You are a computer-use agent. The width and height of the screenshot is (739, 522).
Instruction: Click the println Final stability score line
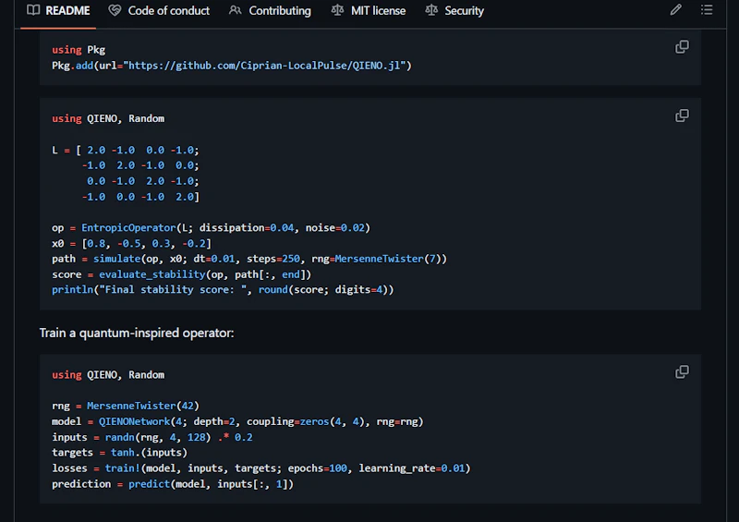(223, 290)
